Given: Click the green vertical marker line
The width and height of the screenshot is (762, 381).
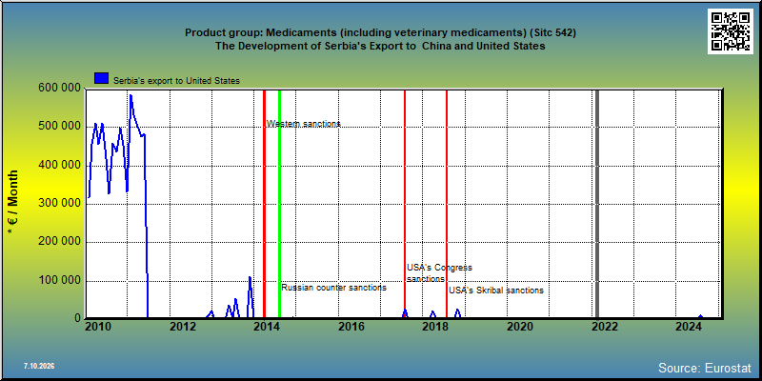Looking at the screenshot, I should (x=279, y=204).
